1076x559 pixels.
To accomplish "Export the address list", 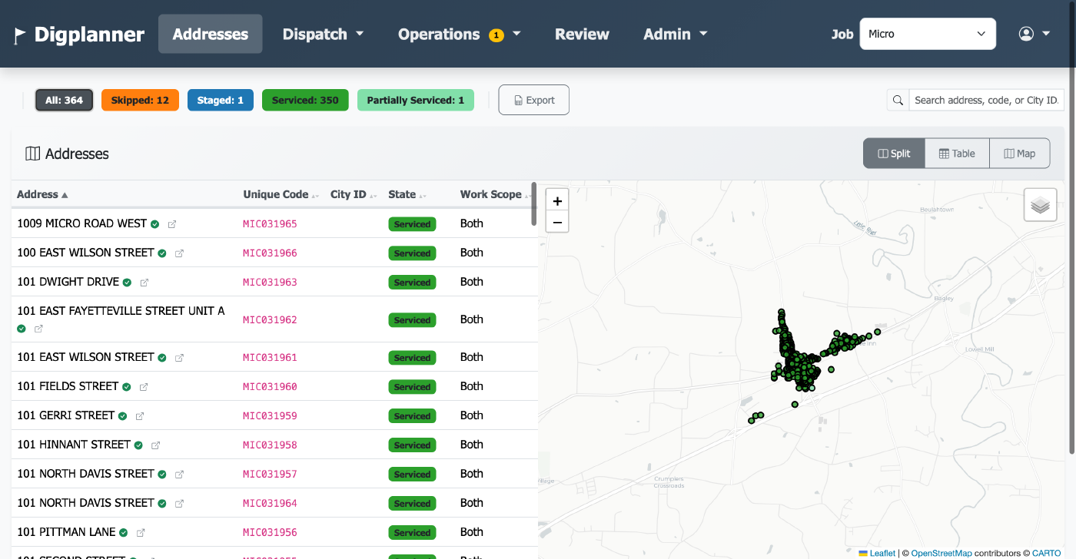I will click(534, 100).
